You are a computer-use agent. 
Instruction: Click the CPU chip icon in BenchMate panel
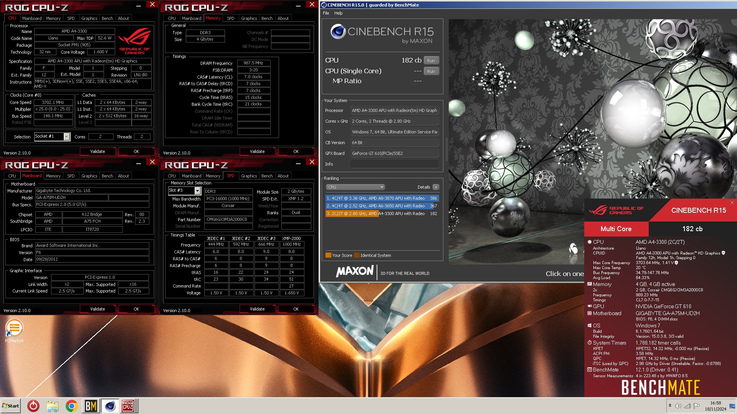coord(590,242)
